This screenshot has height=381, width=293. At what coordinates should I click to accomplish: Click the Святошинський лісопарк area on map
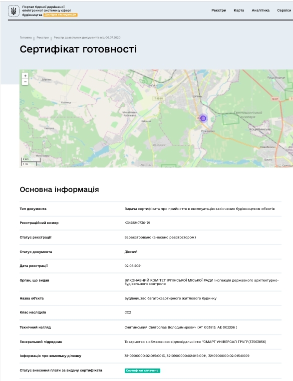pos(248,114)
